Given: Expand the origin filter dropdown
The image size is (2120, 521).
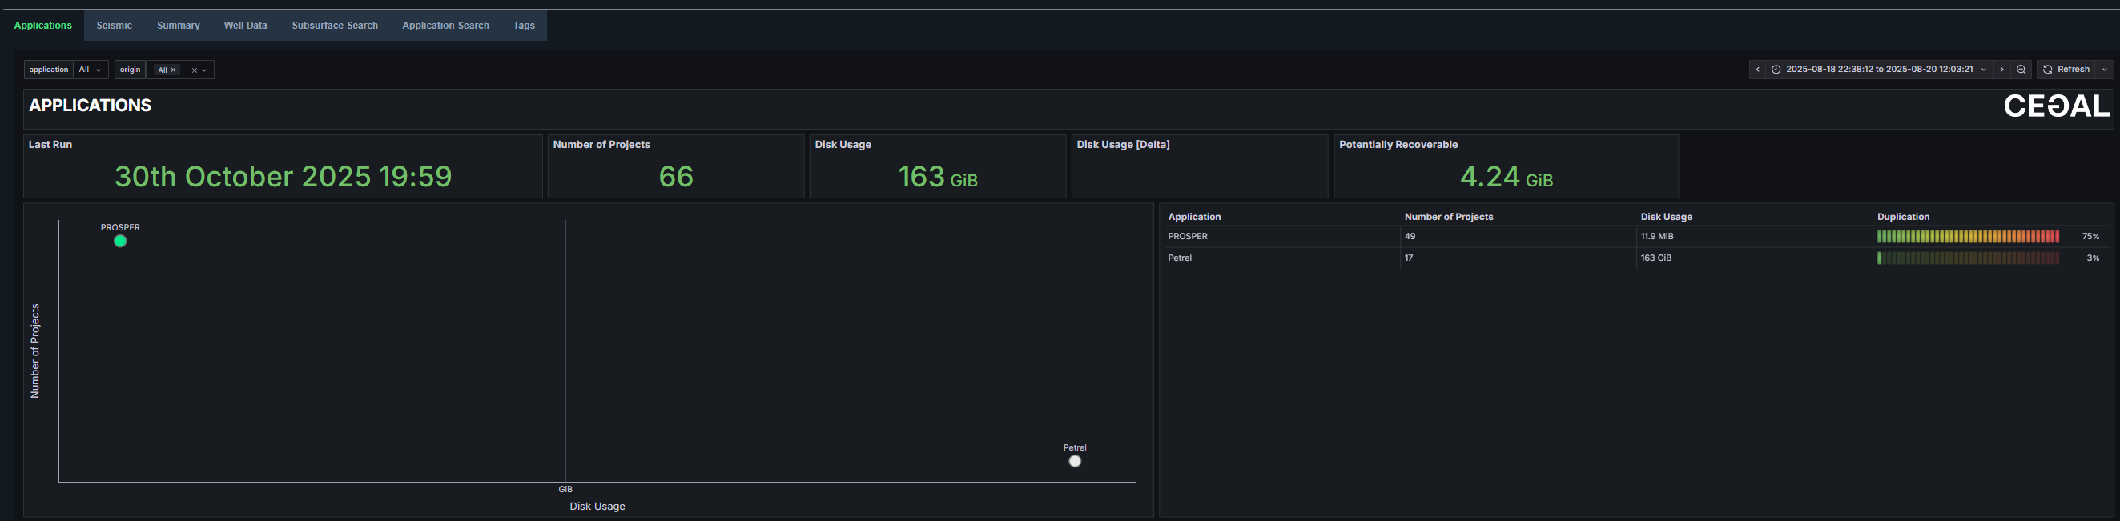Looking at the screenshot, I should tap(204, 70).
